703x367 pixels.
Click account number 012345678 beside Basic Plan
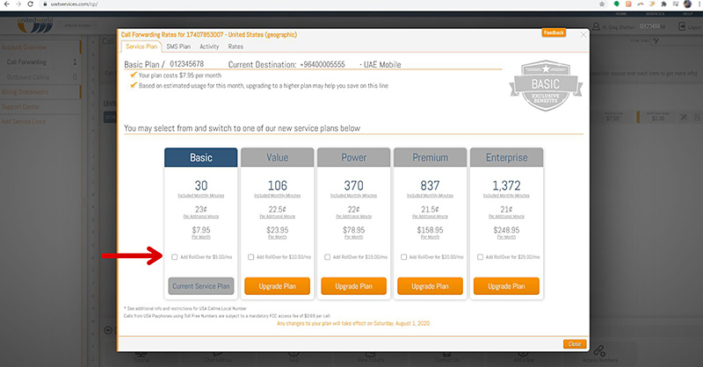pos(186,64)
